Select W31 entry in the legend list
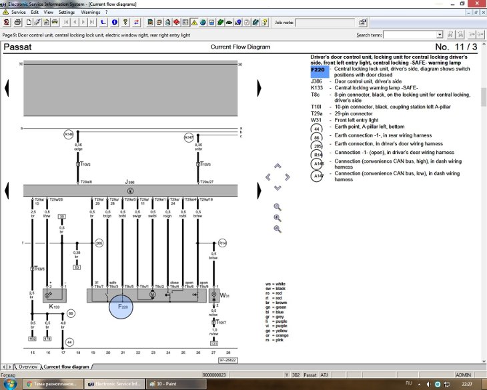This screenshot has width=487, height=390. [344, 120]
